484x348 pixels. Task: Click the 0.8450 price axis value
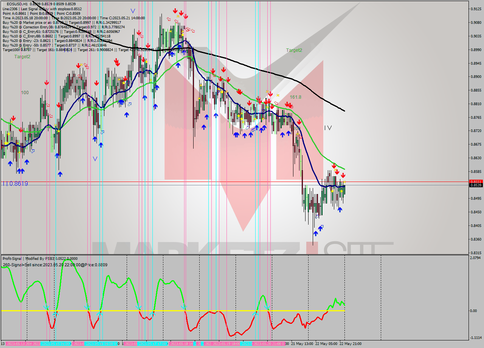click(476, 212)
